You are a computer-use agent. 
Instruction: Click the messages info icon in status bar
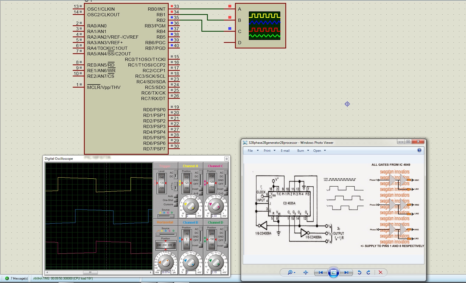click(7, 278)
